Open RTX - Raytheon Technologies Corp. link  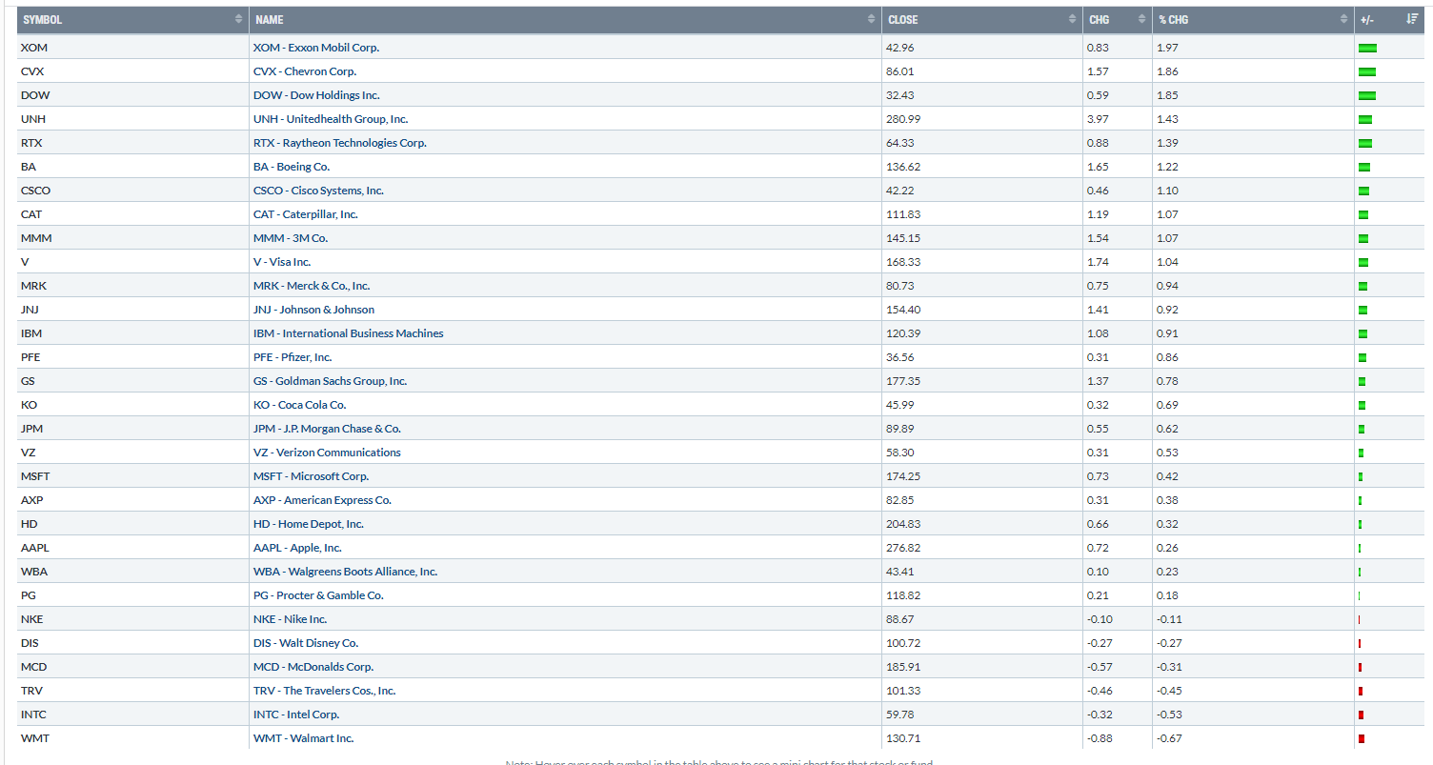340,143
